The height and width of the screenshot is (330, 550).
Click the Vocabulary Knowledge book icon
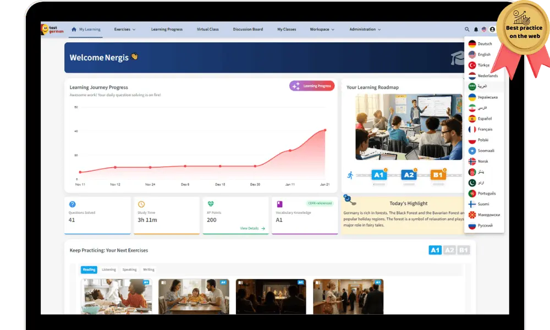tap(279, 204)
